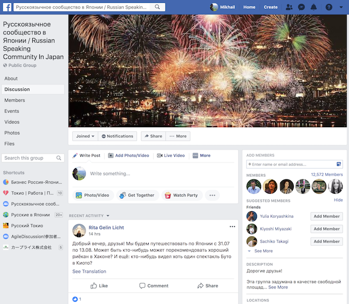Click the blue like reaction count icon

click(x=75, y=299)
